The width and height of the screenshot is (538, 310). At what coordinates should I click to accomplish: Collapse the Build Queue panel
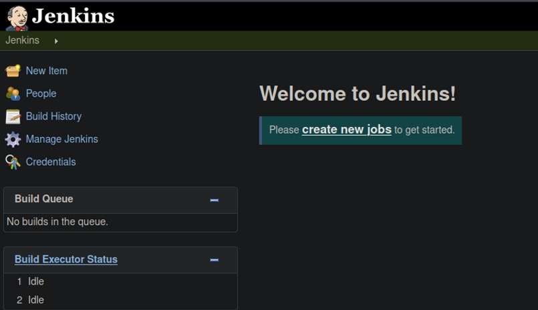tap(214, 200)
